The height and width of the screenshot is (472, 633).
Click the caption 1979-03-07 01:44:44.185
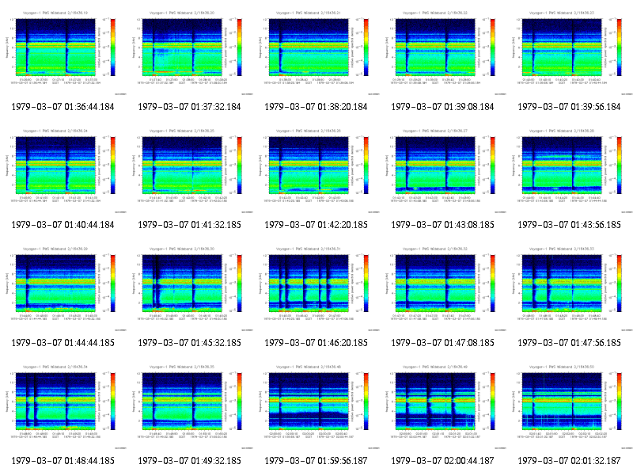click(63, 343)
